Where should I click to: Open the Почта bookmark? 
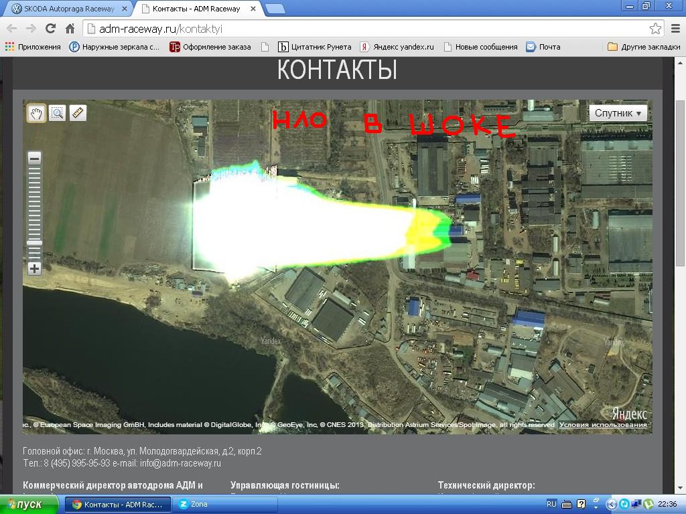[x=543, y=47]
